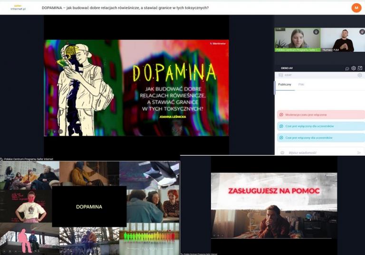Open the yellow hoodie person frame
The width and height of the screenshot is (365, 255).
click(x=89, y=174)
